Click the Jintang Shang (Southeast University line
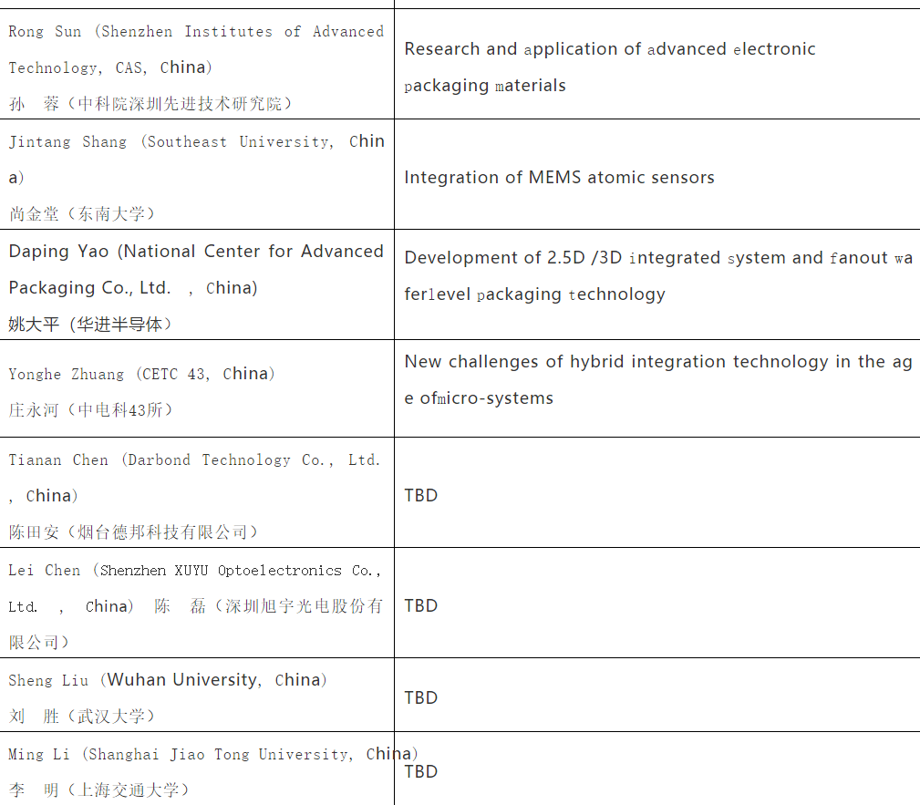Screen dimensions: 920x805 click(x=196, y=142)
